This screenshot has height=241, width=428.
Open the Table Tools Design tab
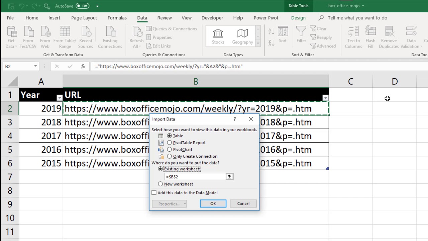tap(298, 18)
